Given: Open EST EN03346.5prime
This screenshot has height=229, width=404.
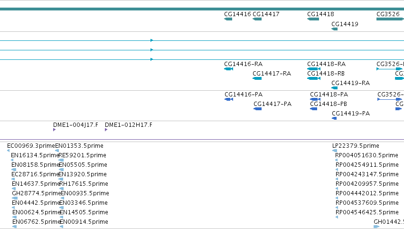Looking at the screenshot, I should [x=84, y=203].
